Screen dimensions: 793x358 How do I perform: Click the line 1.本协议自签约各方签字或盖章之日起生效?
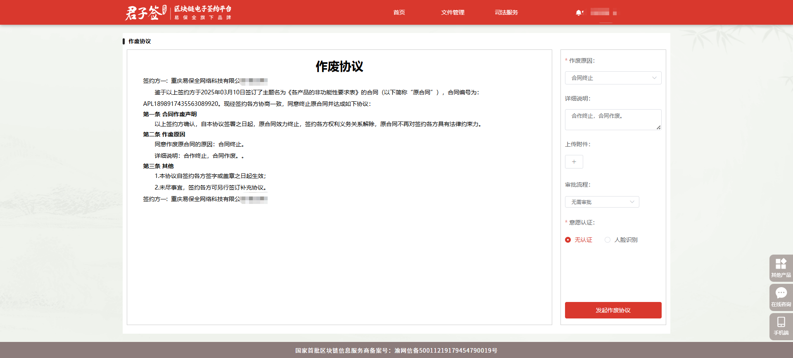coord(210,176)
